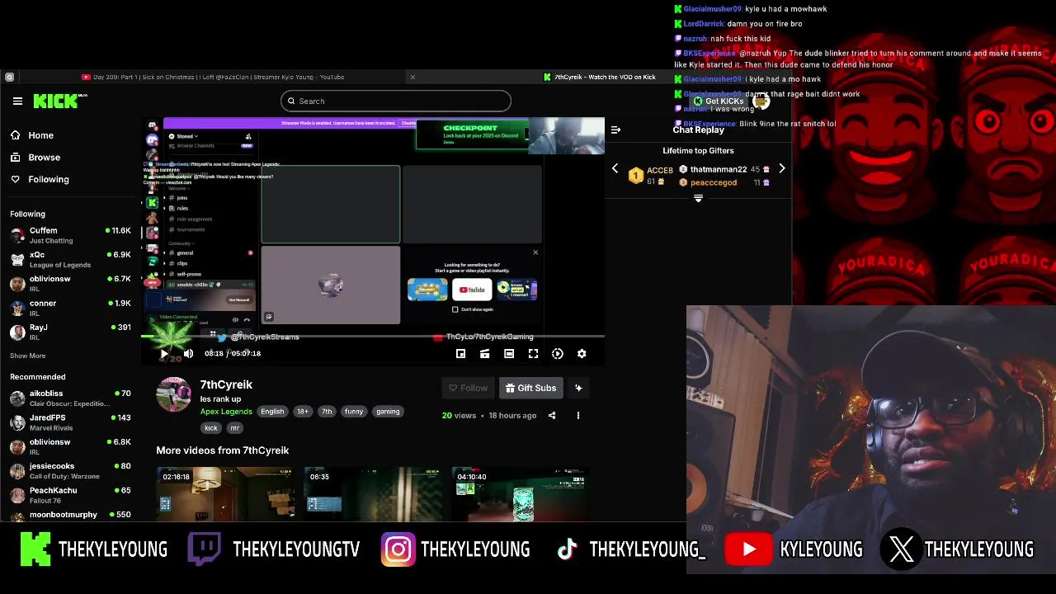Select the 7th tag

pyautogui.click(x=327, y=412)
